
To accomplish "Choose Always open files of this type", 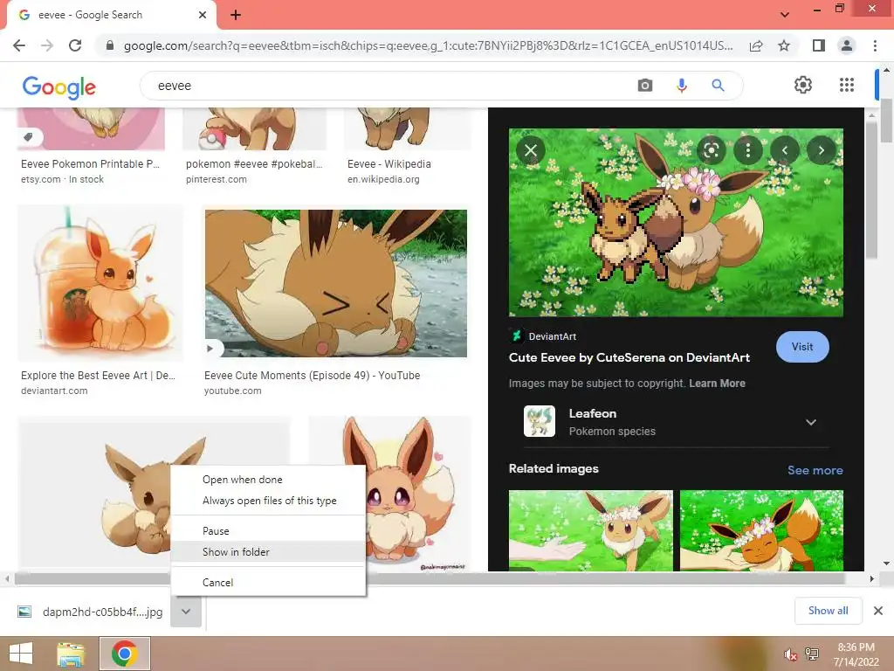I will 268,501.
